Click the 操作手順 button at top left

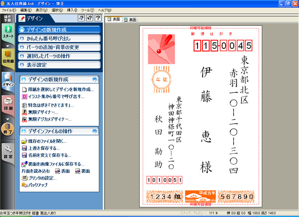pyautogui.click(x=8, y=18)
